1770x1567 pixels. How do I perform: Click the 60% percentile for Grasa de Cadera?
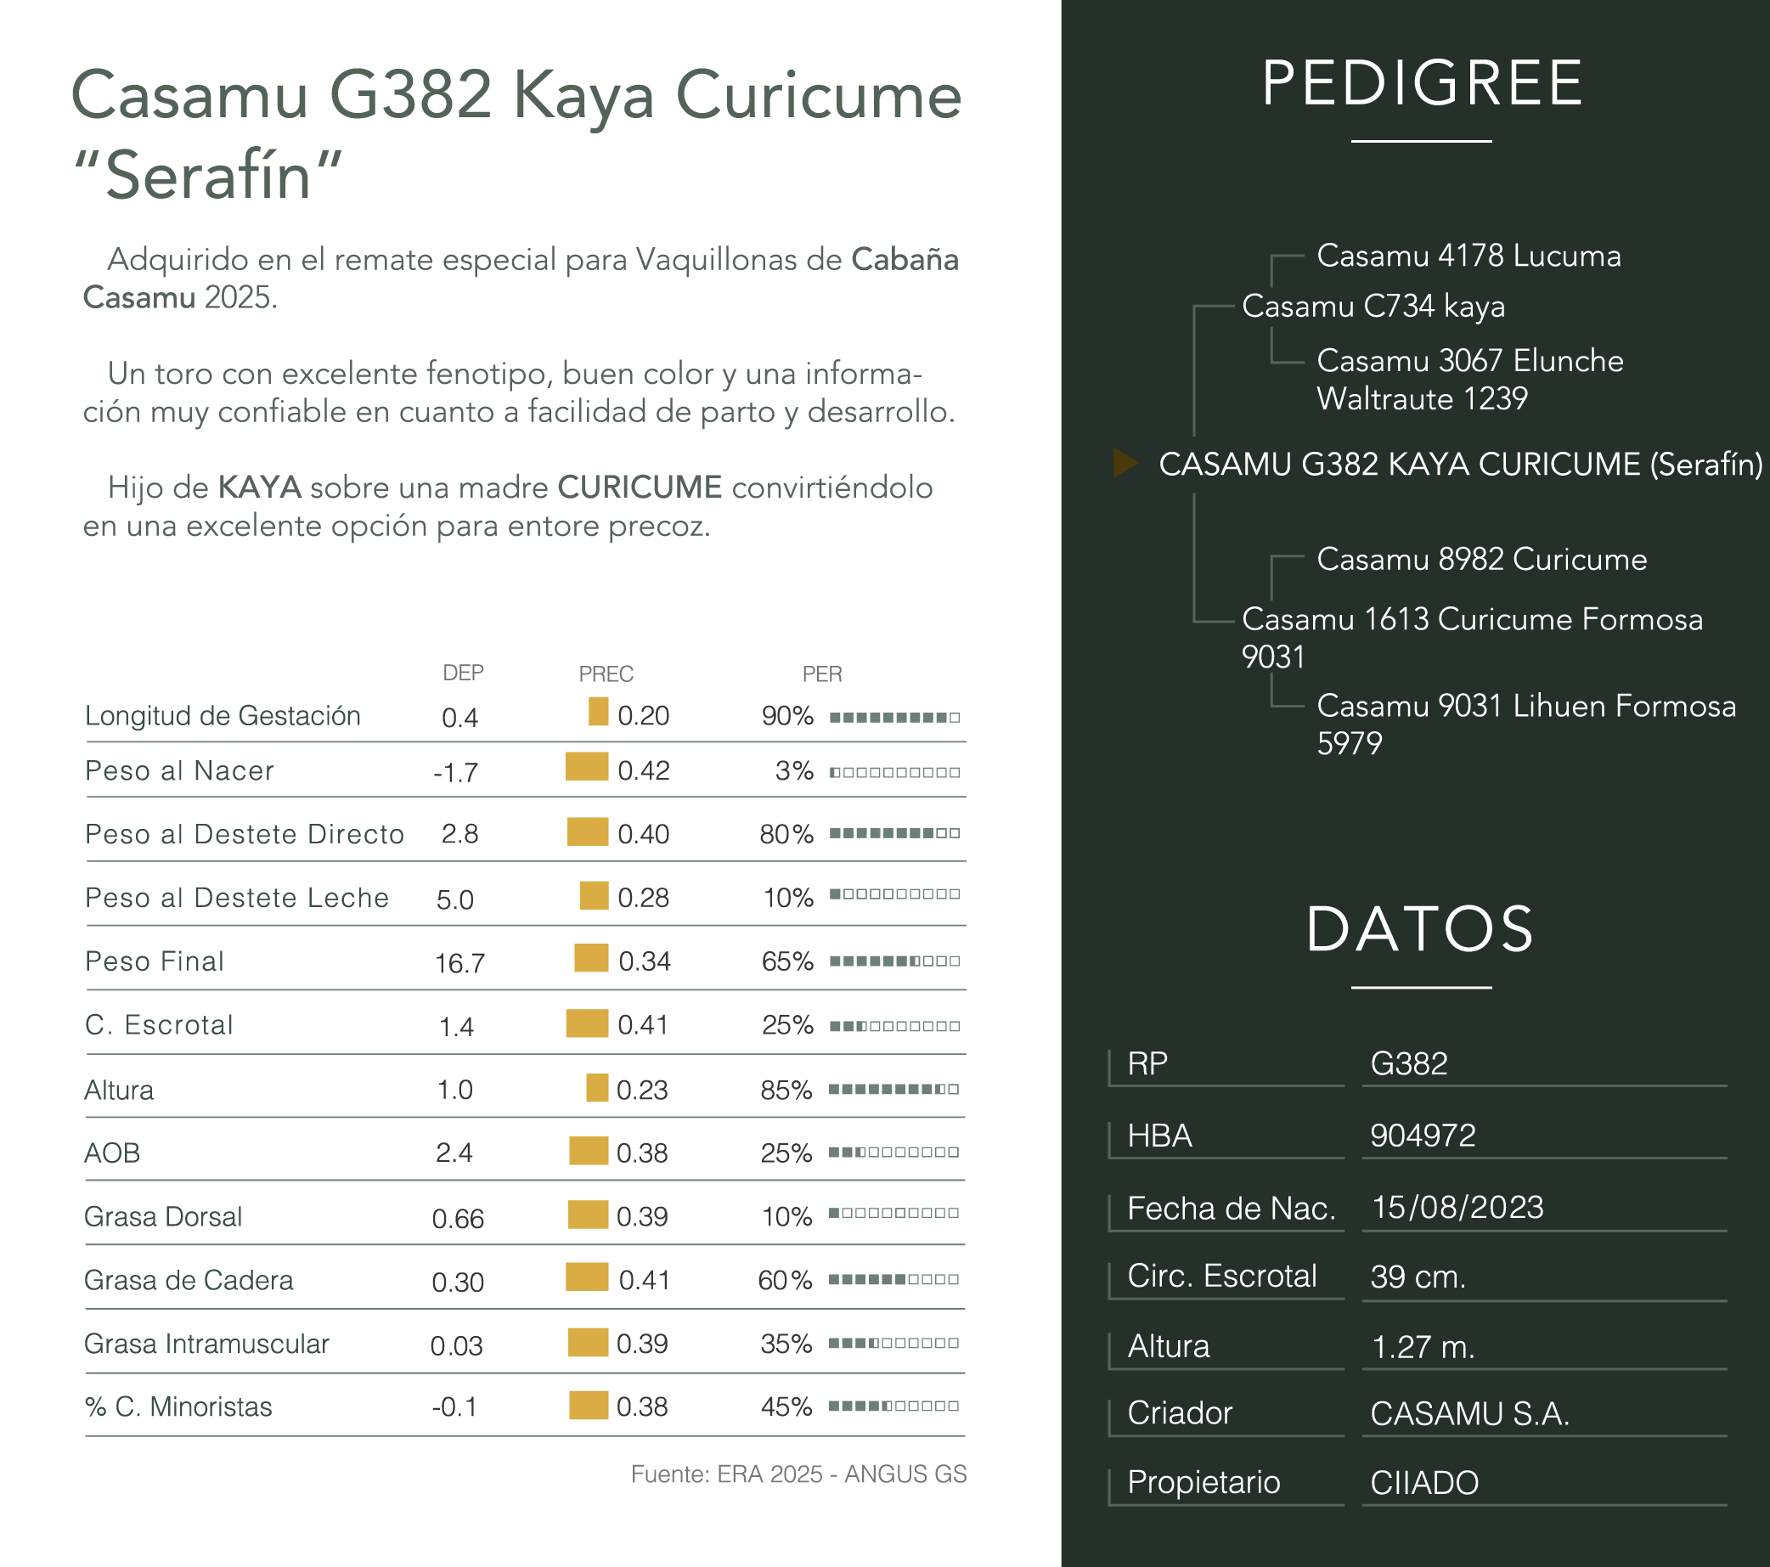click(785, 1281)
